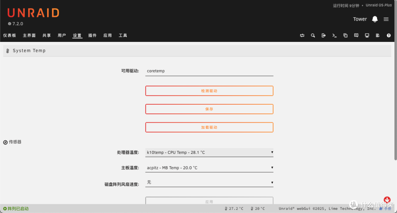The width and height of the screenshot is (397, 213).
Task: Click the sensors compass icon
Action: coord(5,142)
